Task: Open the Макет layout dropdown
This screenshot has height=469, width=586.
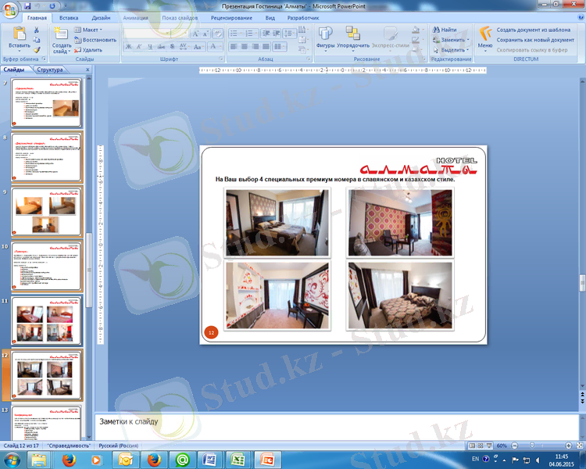Action: 88,30
